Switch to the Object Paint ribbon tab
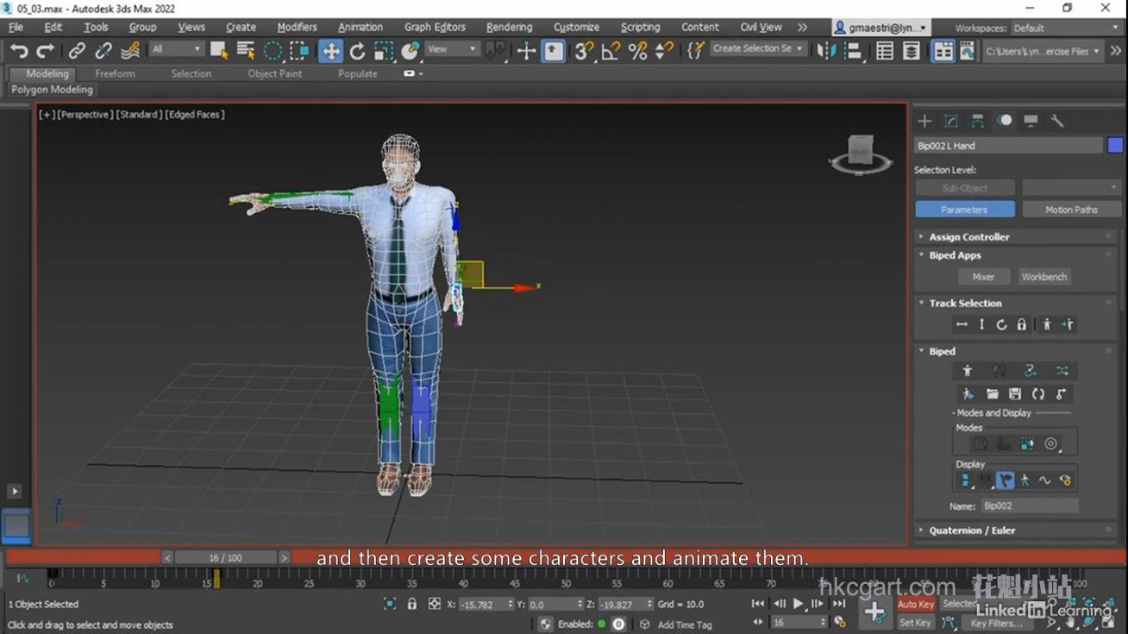 tap(275, 73)
